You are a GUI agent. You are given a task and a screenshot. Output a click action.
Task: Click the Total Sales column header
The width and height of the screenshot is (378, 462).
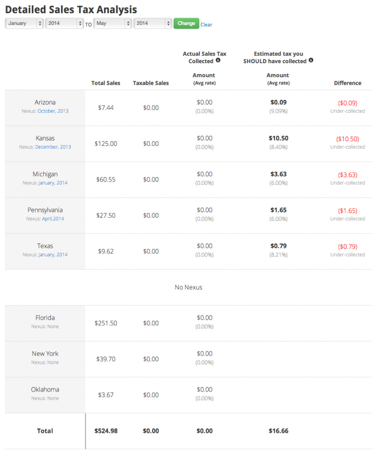(x=106, y=83)
